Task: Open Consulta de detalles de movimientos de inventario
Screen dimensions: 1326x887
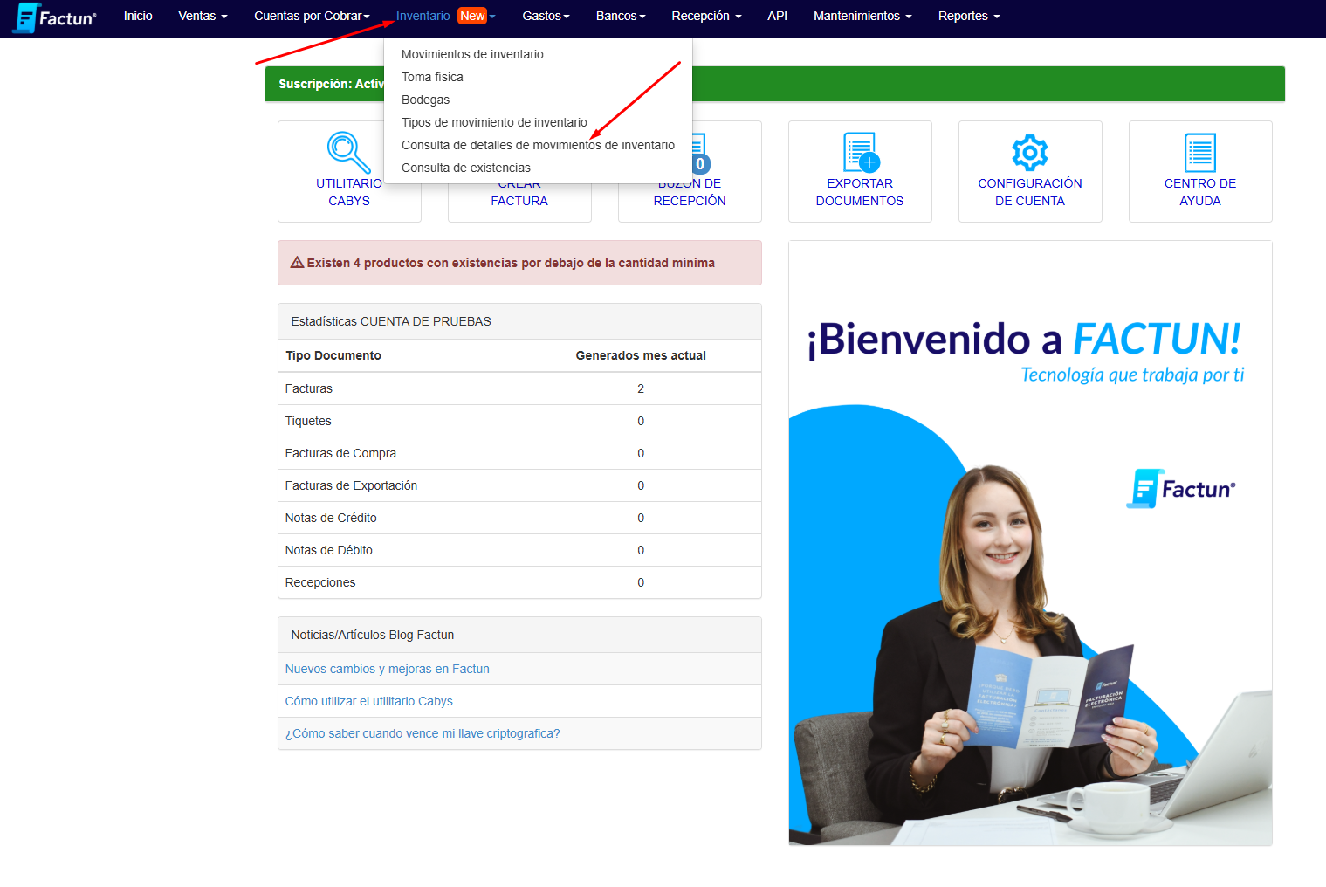Action: point(538,145)
